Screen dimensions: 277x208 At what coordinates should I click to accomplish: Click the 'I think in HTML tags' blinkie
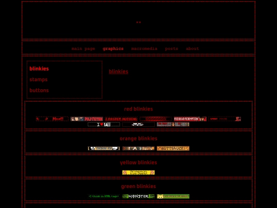pyautogui.click(x=104, y=196)
